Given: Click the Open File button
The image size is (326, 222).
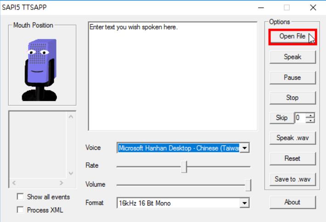Looking at the screenshot, I should tap(292, 37).
